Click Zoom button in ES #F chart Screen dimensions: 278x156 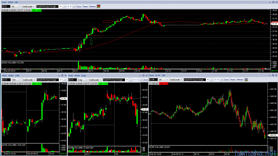[x=226, y=80]
